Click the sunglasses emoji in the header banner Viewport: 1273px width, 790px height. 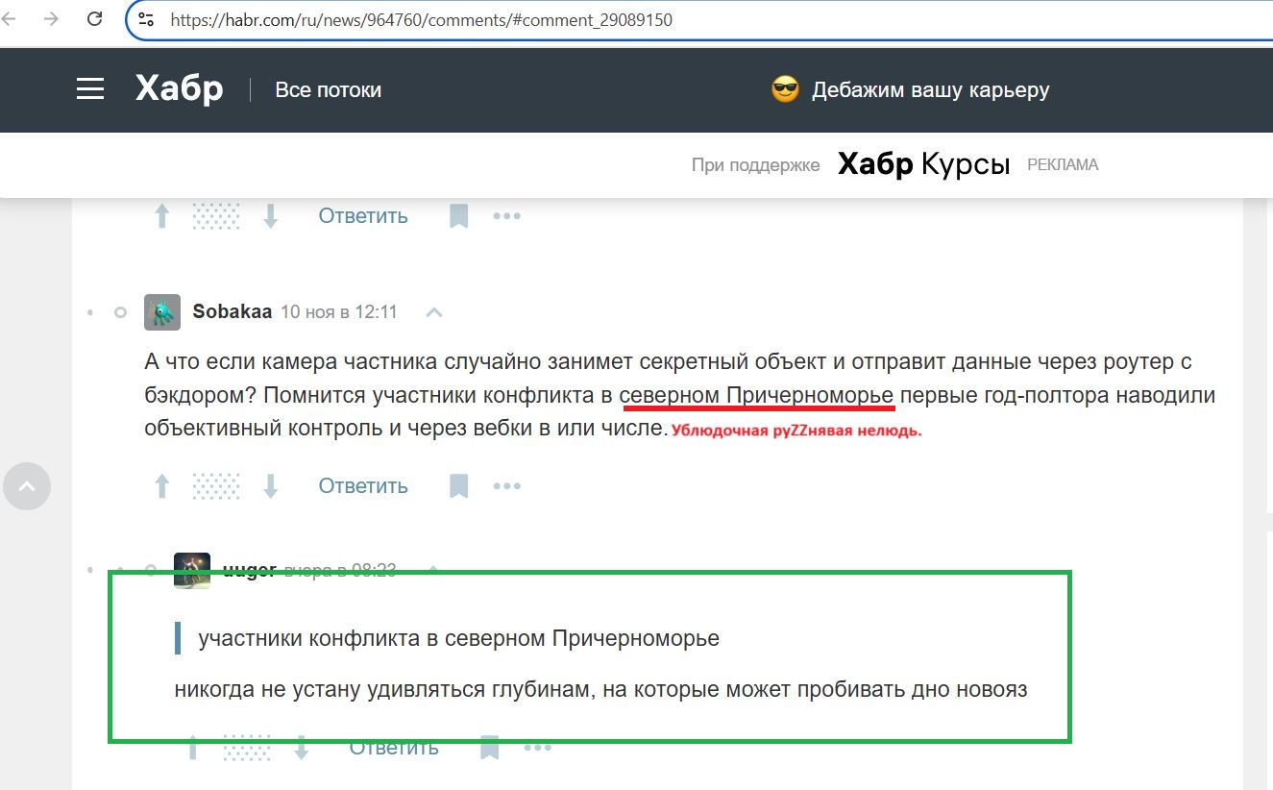[783, 88]
